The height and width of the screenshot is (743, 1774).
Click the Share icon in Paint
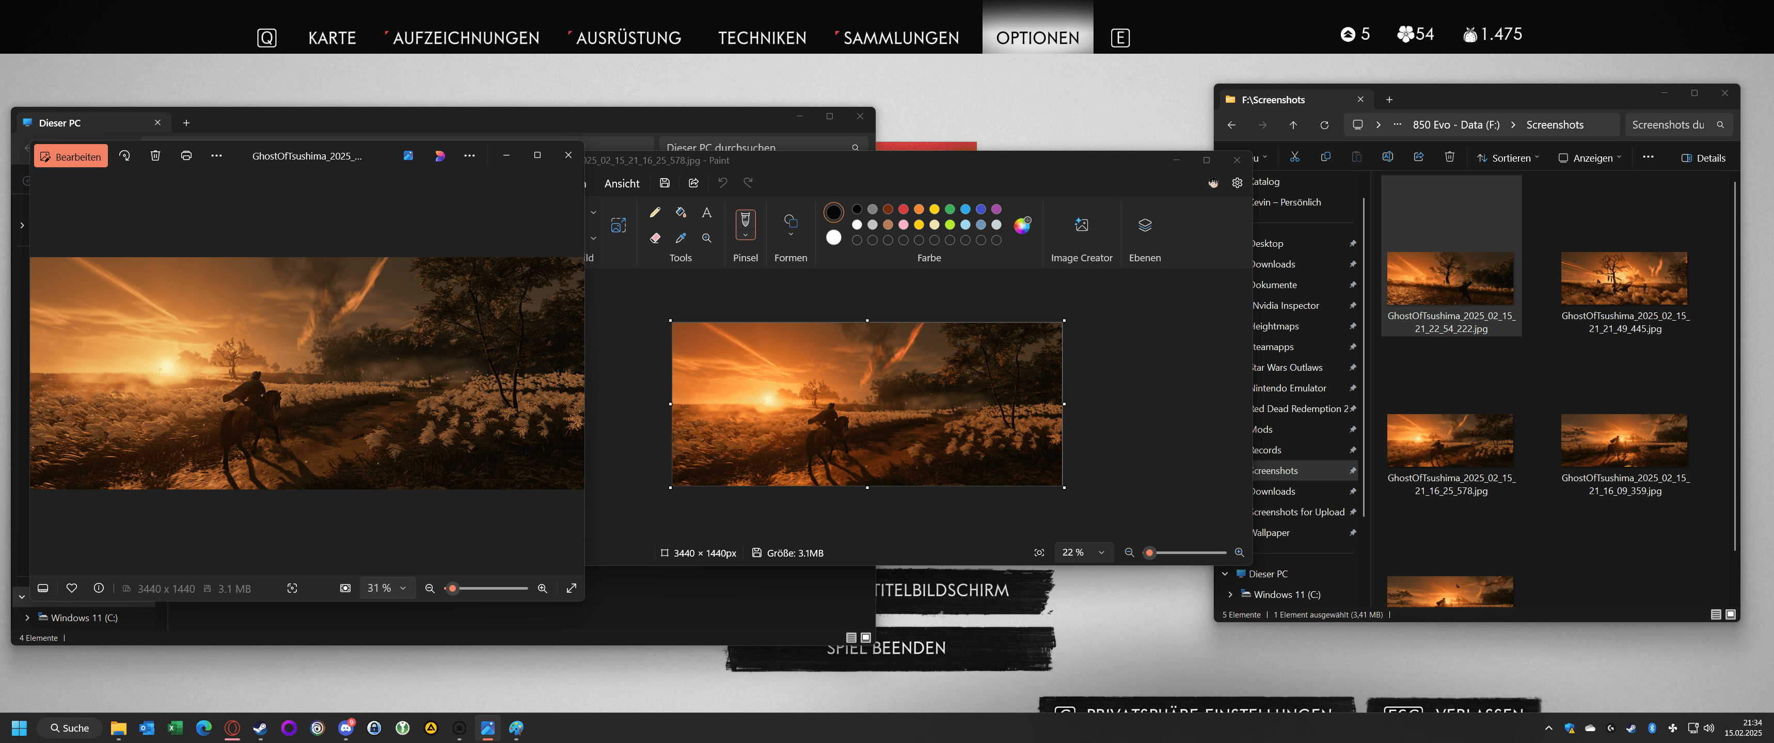(x=693, y=182)
